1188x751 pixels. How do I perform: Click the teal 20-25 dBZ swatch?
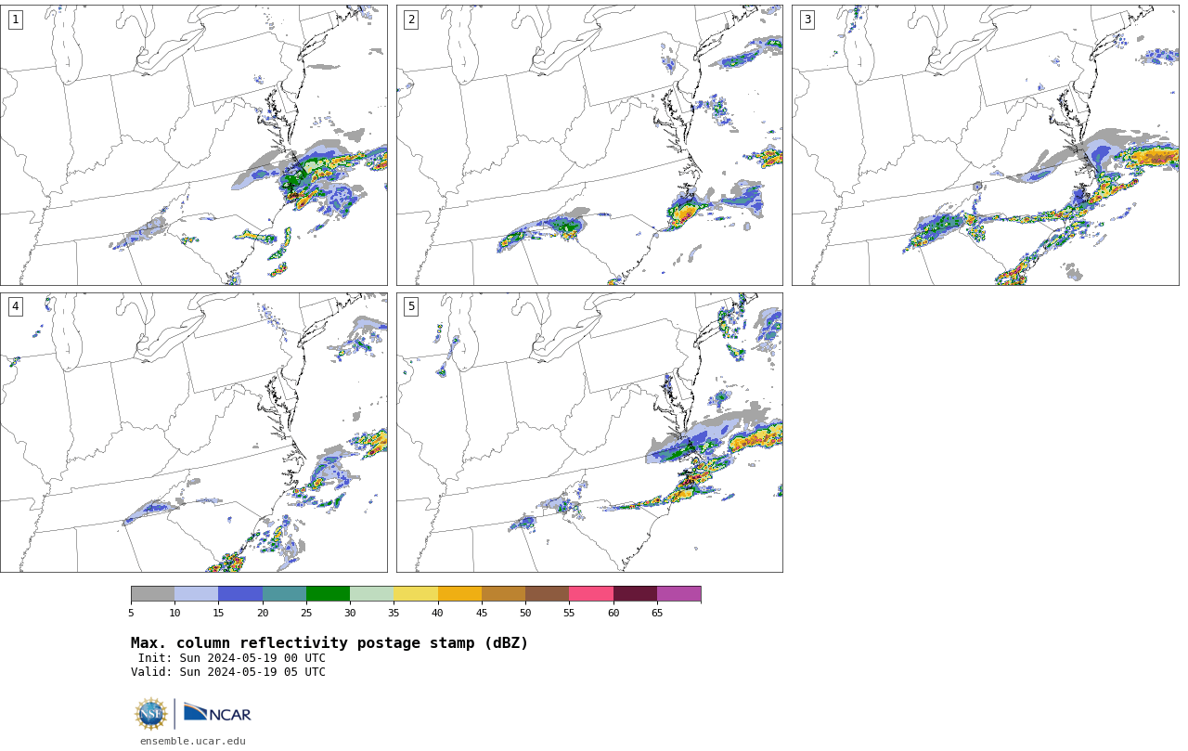(x=284, y=594)
